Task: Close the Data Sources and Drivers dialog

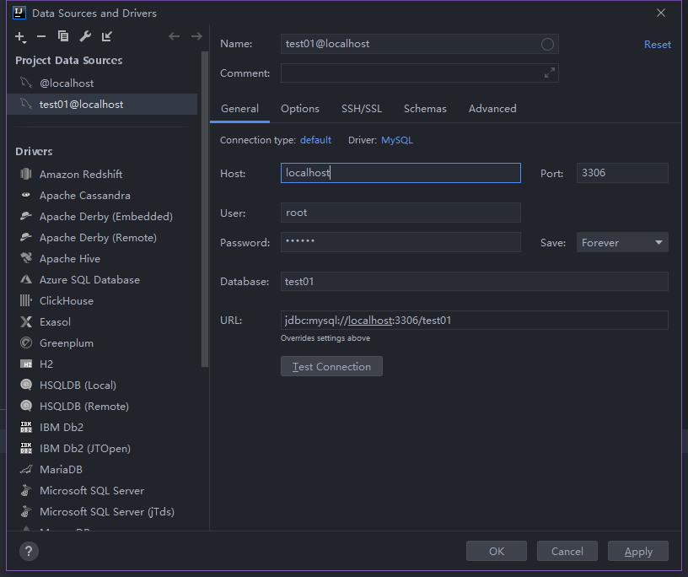Action: tap(661, 13)
